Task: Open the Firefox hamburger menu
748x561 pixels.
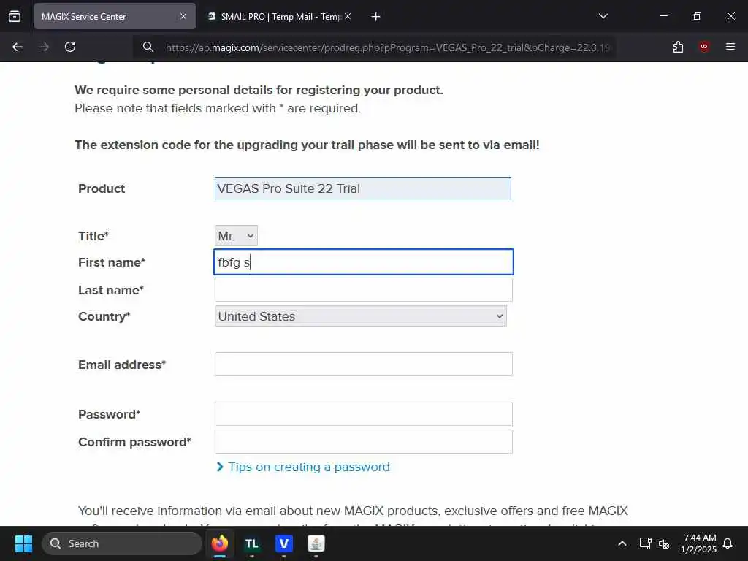Action: pos(730,47)
